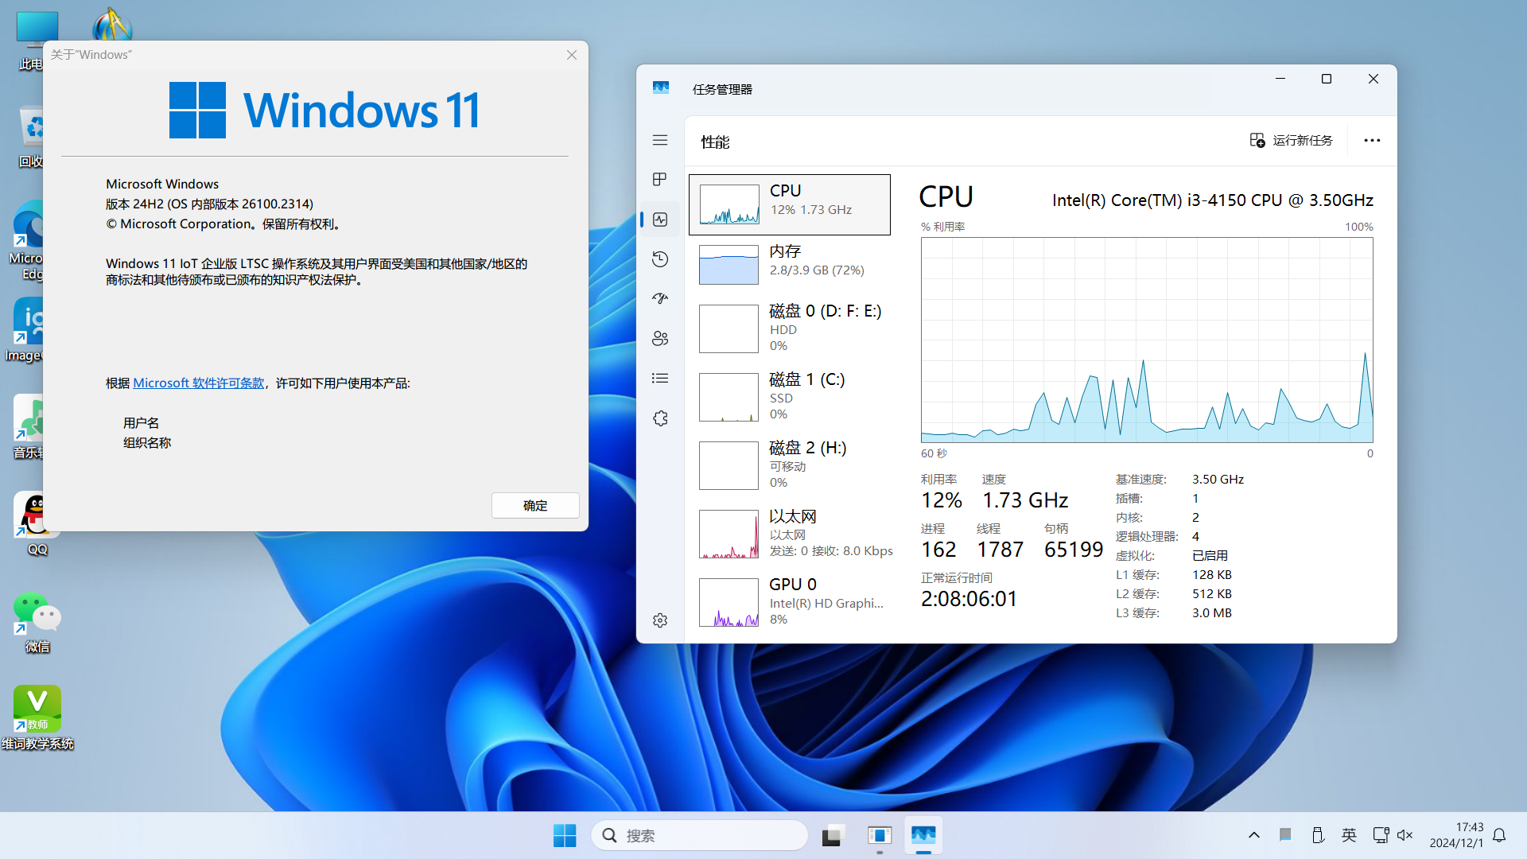Screen dimensions: 1527x859
Task: Open Task Manager settings gear icon
Action: coord(659,620)
